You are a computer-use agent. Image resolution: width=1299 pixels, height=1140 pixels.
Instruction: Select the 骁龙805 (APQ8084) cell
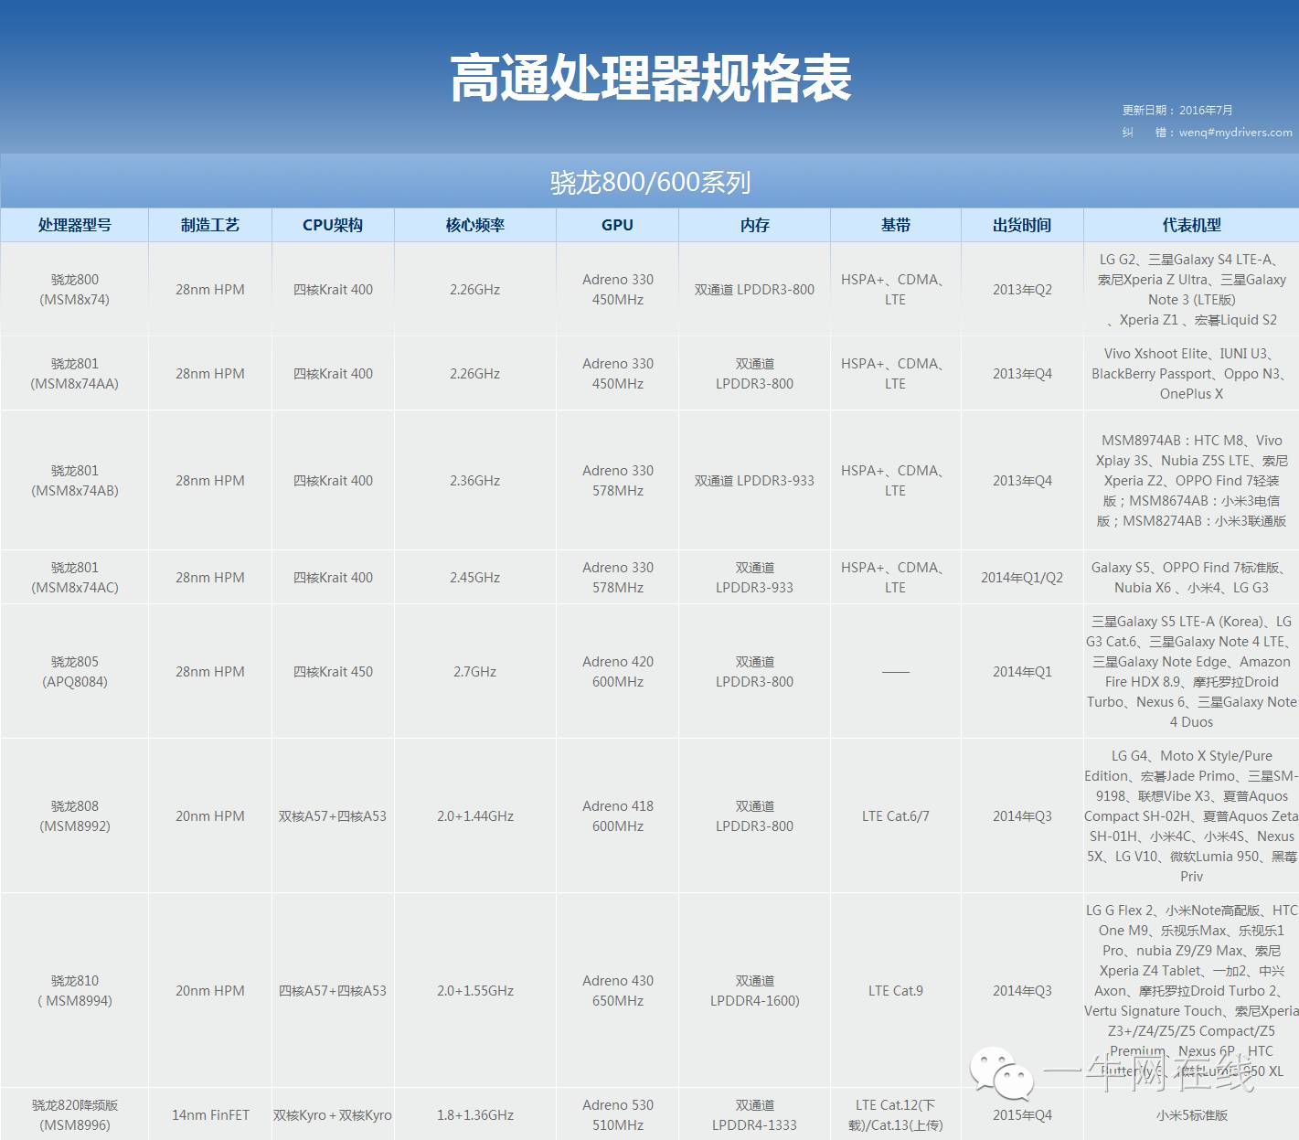(75, 672)
